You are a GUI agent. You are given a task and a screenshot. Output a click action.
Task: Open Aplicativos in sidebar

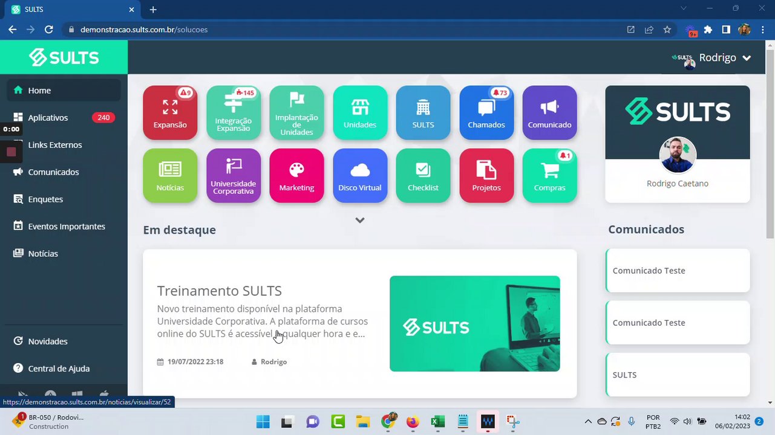[64, 118]
